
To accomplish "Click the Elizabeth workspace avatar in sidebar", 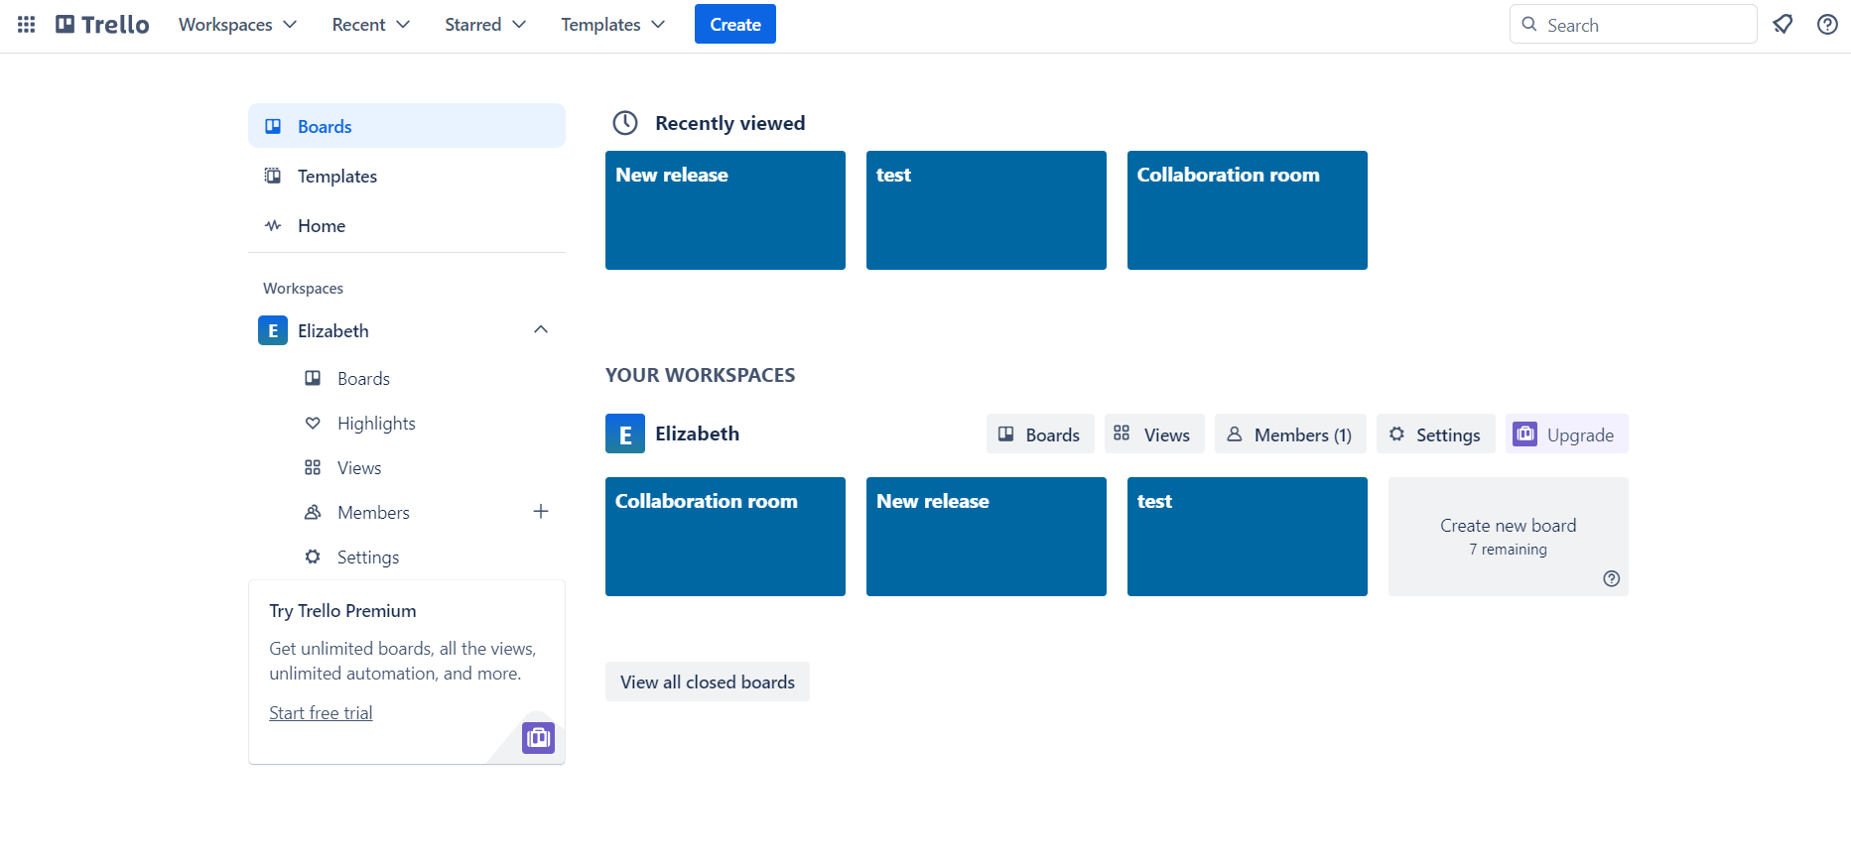I will pyautogui.click(x=273, y=330).
